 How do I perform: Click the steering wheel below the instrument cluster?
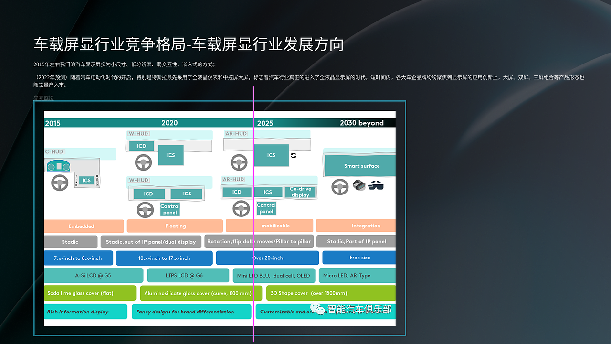click(x=60, y=183)
